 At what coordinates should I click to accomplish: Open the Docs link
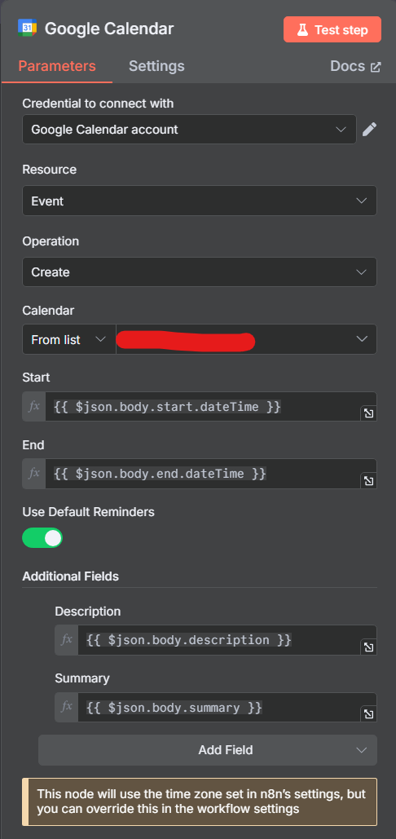click(355, 66)
